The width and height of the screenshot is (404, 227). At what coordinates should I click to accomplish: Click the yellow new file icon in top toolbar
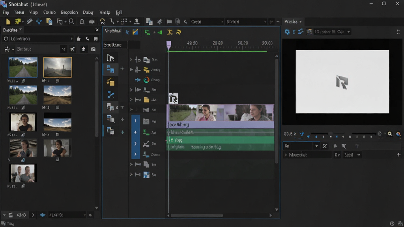8,22
